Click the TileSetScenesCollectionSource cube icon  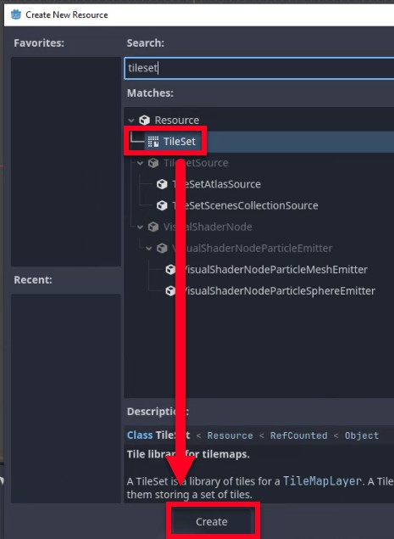pyautogui.click(x=162, y=205)
